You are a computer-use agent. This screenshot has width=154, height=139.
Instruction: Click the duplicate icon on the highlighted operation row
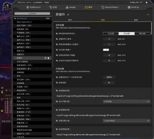[x=46, y=58]
